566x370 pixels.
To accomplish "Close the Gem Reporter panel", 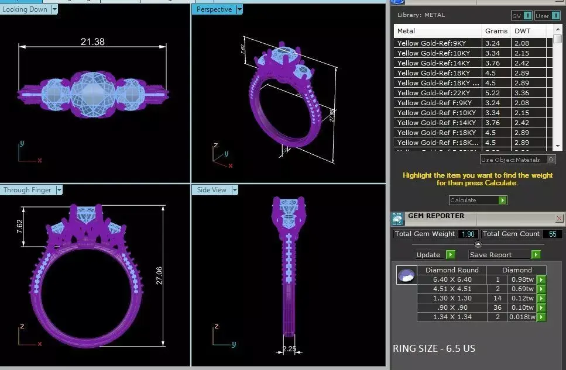I will [x=559, y=218].
